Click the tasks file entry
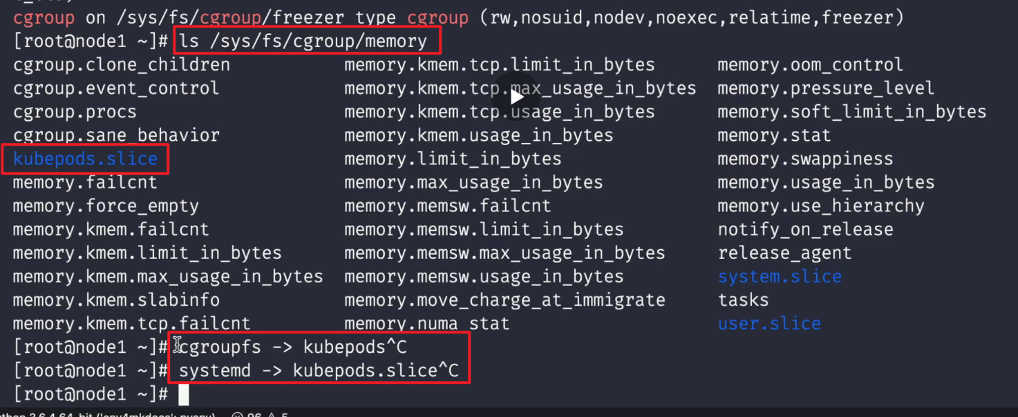The image size is (1018, 417). [x=743, y=300]
